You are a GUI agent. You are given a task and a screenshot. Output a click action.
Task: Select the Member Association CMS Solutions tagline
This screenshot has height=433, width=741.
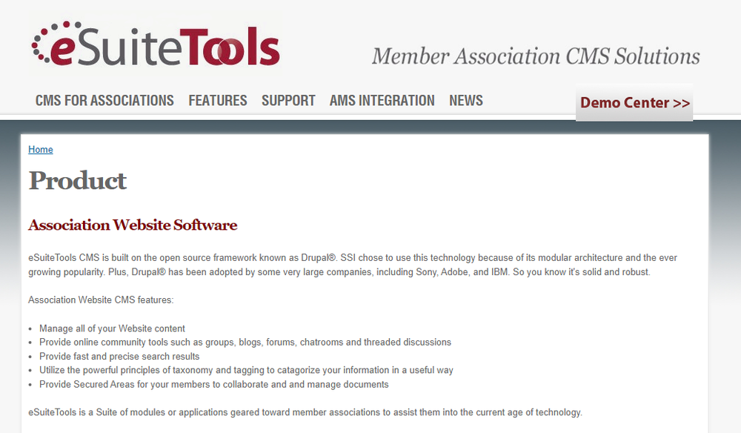[536, 56]
